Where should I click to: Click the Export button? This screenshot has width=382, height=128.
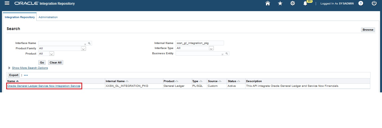pyautogui.click(x=14, y=75)
